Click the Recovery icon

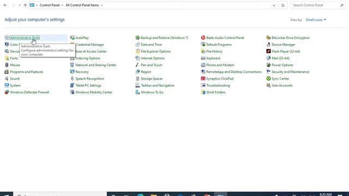click(x=72, y=72)
